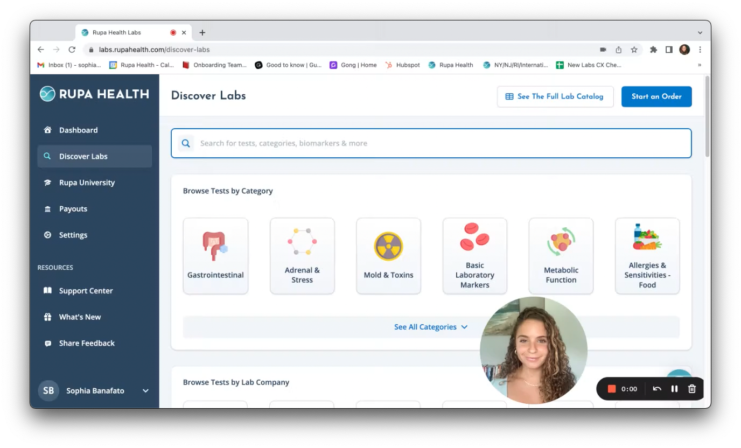Open Rupa University

click(x=87, y=183)
